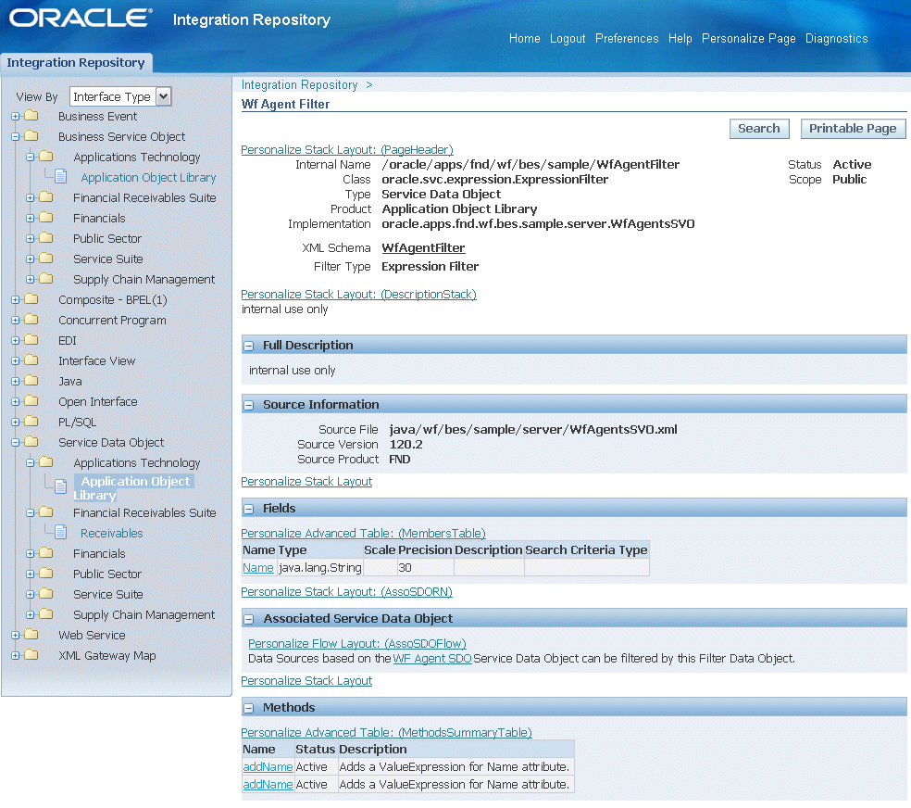Open Preferences from the header
This screenshot has height=808, width=911.
point(627,38)
